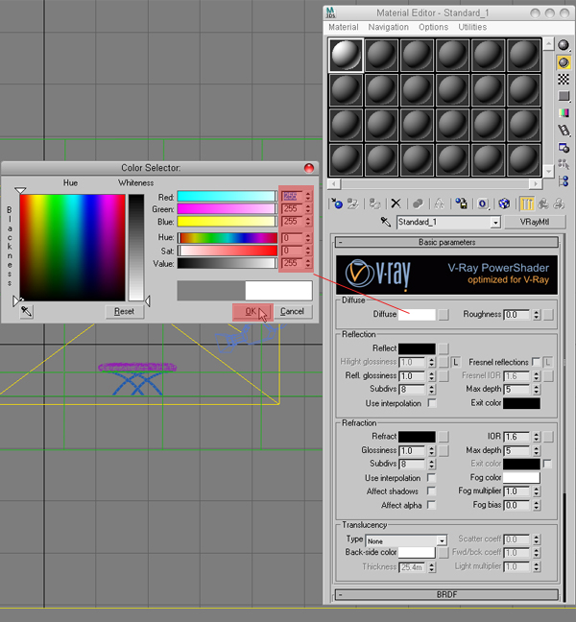The image size is (576, 622).
Task: Click the Get Material icon
Action: point(337,203)
